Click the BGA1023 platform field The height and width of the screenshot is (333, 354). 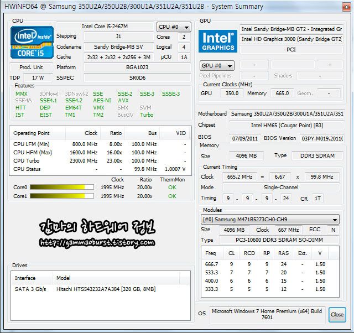[x=137, y=67]
